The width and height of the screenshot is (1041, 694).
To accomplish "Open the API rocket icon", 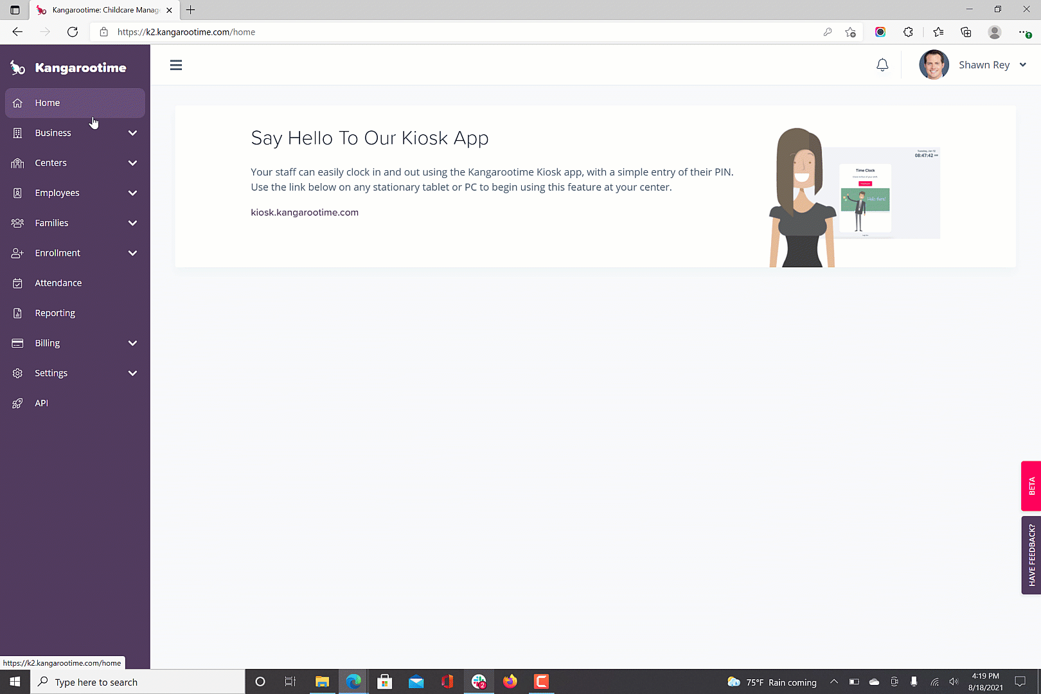I will [x=17, y=404].
